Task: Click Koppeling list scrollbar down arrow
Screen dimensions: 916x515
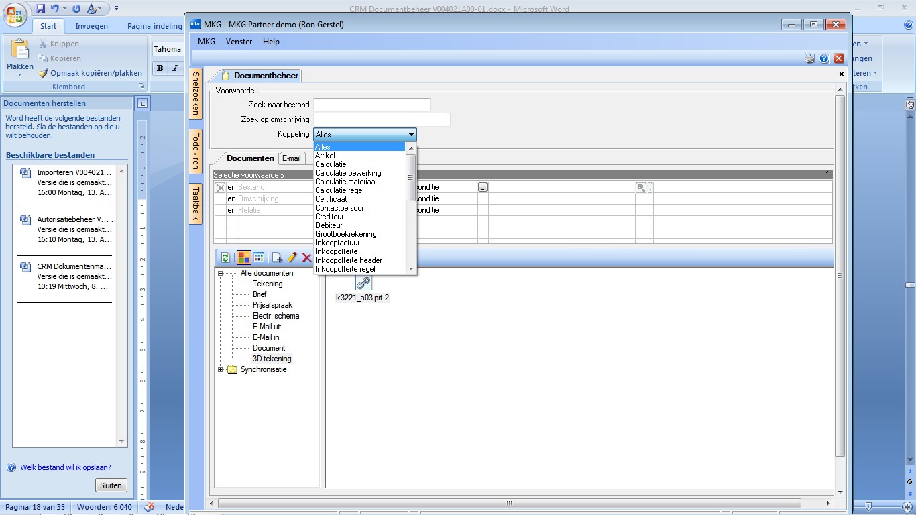Action: pyautogui.click(x=411, y=269)
